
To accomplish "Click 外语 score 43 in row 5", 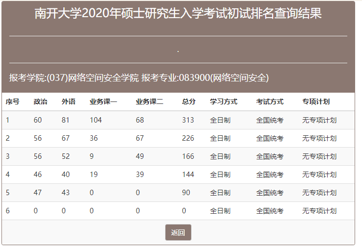I will [x=65, y=193].
